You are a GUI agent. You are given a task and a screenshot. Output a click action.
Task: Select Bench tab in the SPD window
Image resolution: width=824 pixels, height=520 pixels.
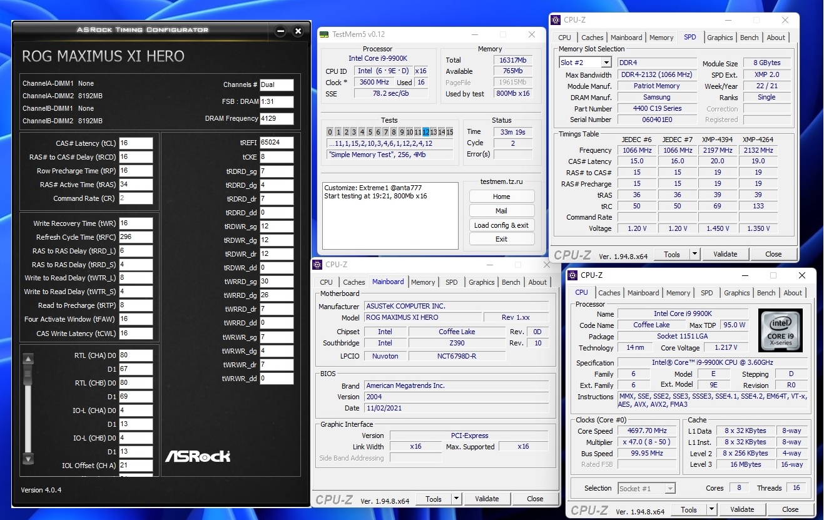tap(750, 38)
